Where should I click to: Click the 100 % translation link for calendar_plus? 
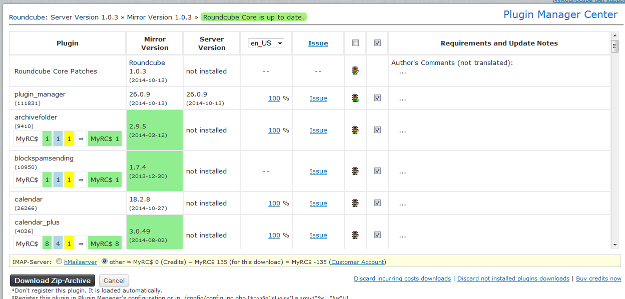click(274, 235)
